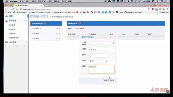Image resolution: width=173 pixels, height=97 pixels.
Task: Open the GitHub bookmark icon
Action: (x=92, y=12)
